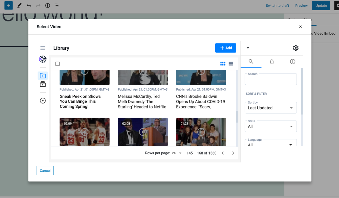Open the video Library folder icon
The image size is (339, 198).
coord(43,76)
